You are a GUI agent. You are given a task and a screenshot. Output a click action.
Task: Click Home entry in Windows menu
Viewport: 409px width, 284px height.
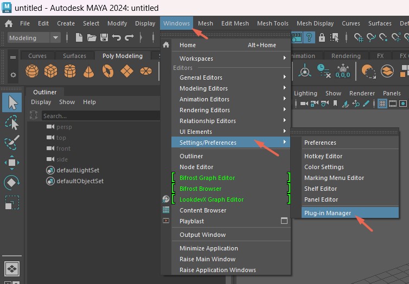(231, 45)
